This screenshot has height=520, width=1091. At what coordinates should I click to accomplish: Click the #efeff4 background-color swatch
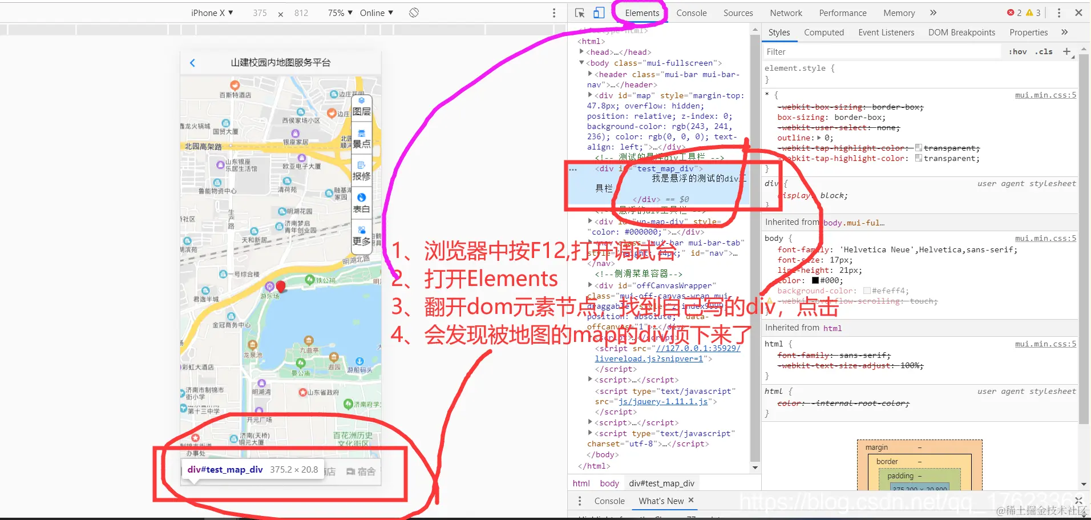(866, 291)
